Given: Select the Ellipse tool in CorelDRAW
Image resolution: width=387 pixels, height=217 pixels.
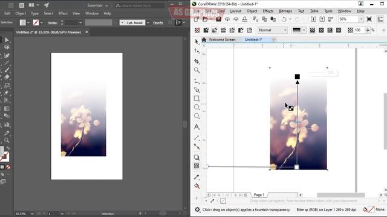Looking at the screenshot, I should pos(197,107).
